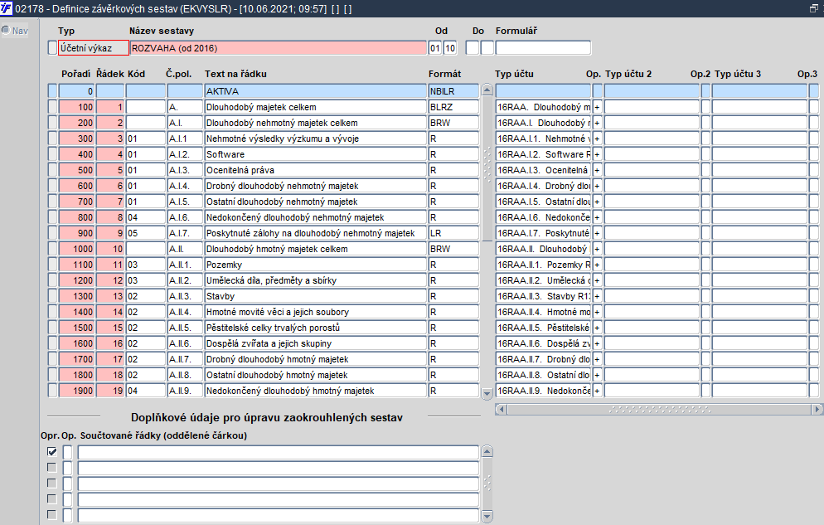Screen dimensions: 824x525
Task: Click the Součtované řádky list scrollbar thumb
Action: tap(487, 484)
